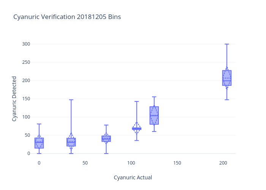
Task: Click the x-axis tick label 100
Action: pyautogui.click(x=131, y=163)
